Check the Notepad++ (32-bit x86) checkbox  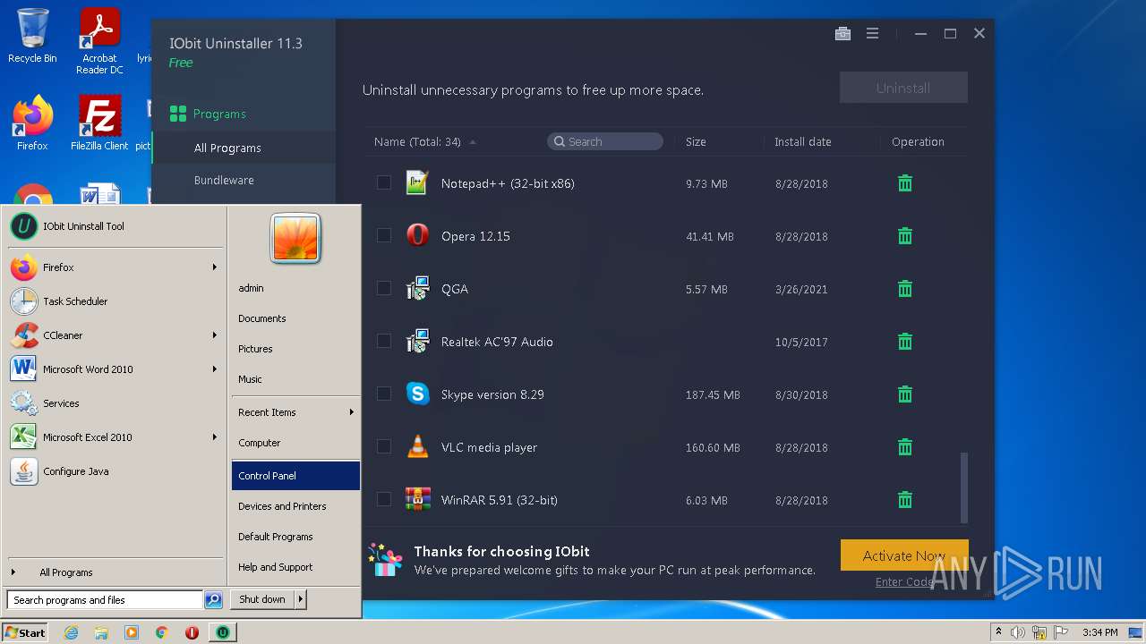[x=384, y=182]
